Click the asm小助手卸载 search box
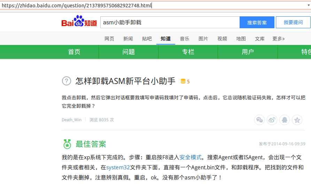Screen dimensions: 311x185 [170, 22]
